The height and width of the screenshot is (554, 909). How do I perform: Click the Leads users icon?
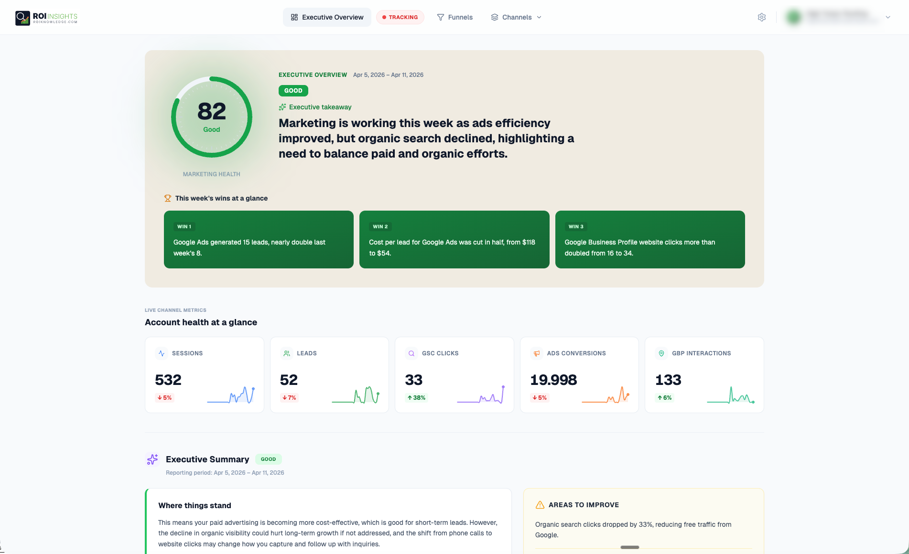(x=286, y=353)
